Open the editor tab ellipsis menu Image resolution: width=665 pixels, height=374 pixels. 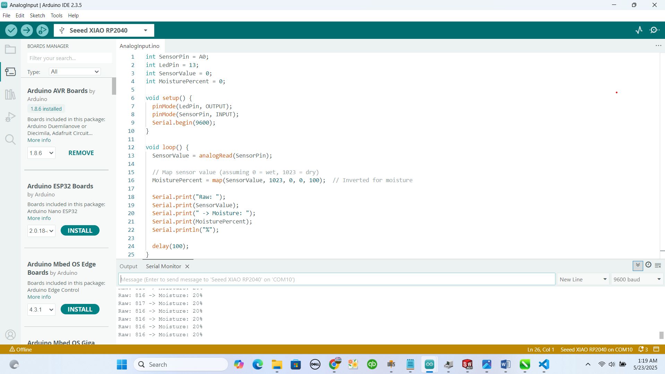[x=658, y=46]
